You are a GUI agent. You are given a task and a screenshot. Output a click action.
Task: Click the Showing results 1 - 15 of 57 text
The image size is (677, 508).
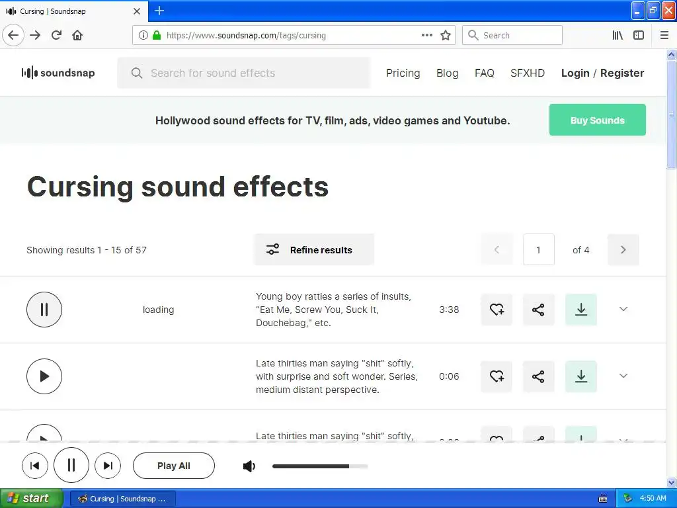tap(87, 250)
